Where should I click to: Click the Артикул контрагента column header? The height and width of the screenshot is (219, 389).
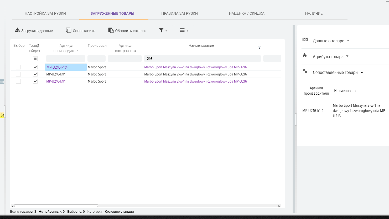tap(125, 48)
